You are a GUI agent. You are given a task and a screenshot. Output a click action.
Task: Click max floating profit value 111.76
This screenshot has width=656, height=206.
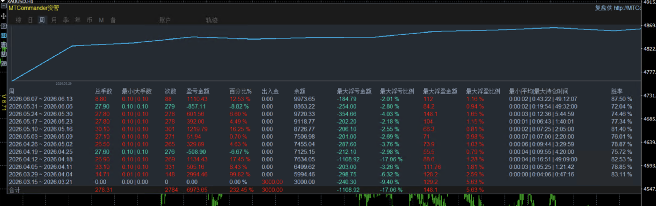click(x=432, y=167)
